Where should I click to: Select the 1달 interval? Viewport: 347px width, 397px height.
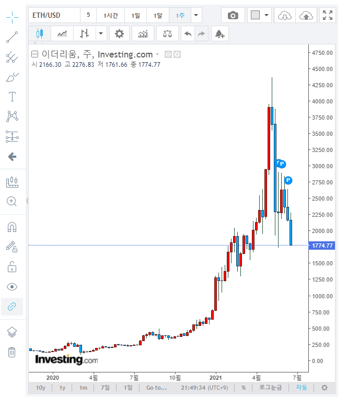[x=158, y=16]
